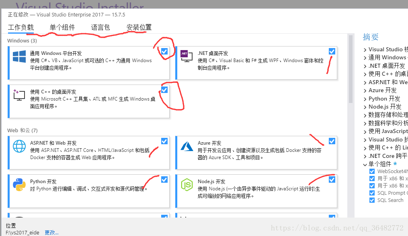Uncheck SQL Prompt component in summary
The image size is (408, 236).
(x=372, y=193)
